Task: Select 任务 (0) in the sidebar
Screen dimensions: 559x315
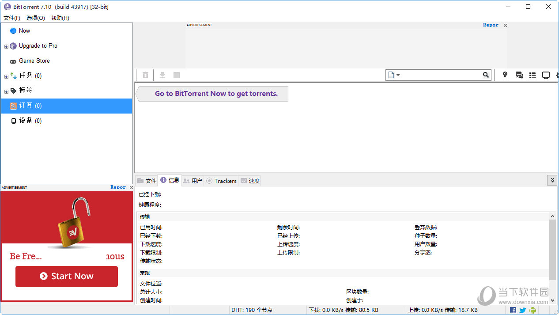Action: click(x=67, y=76)
